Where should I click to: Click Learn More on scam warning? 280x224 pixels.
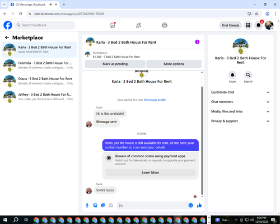[151, 172]
